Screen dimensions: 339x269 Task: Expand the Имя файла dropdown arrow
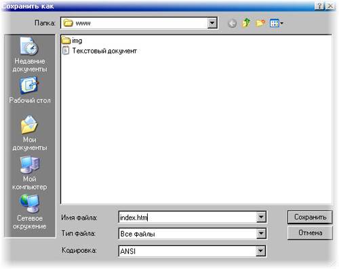(x=261, y=218)
